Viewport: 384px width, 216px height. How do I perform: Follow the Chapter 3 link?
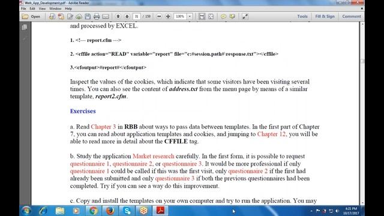(x=103, y=127)
